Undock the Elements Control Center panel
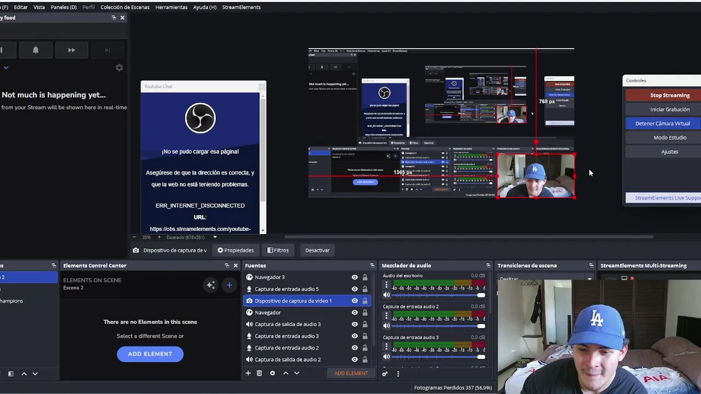Screen dimensions: 701x394 [227, 265]
